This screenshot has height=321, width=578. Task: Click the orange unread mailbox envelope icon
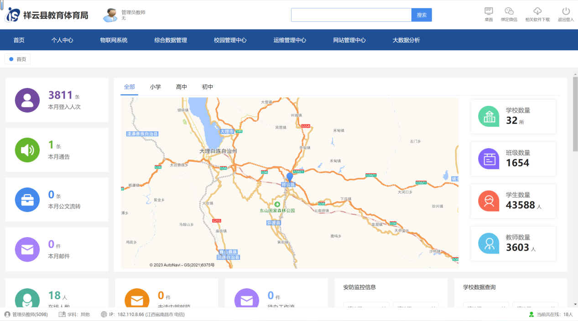(x=137, y=298)
